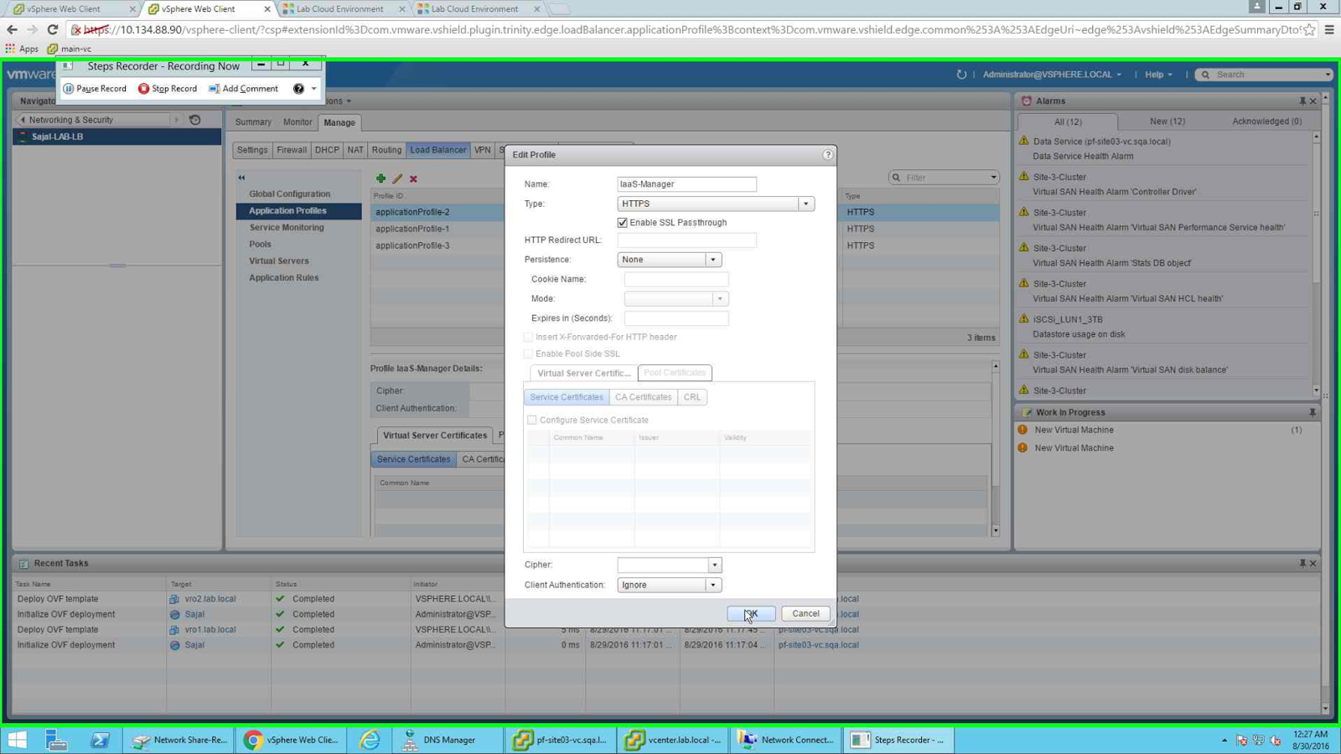
Task: Collapse the Load Balancer side menu arrows
Action: coord(241,178)
